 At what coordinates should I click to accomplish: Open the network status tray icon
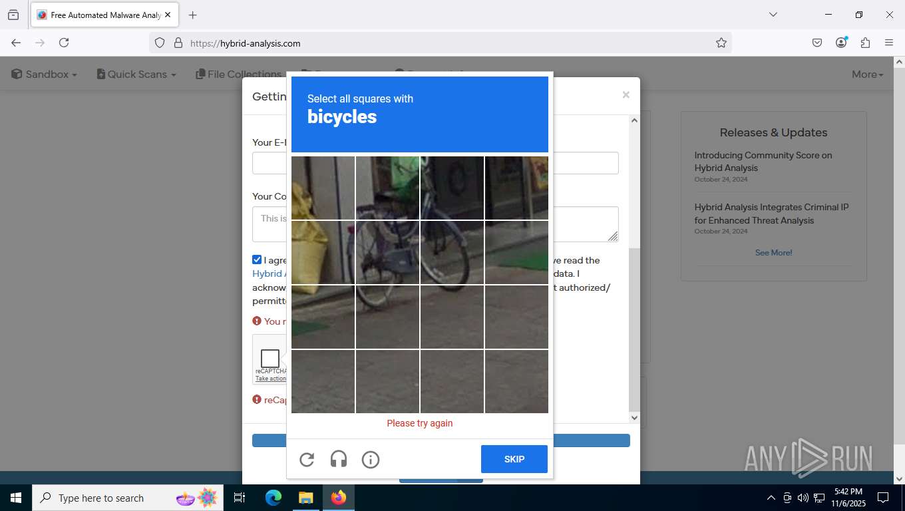point(819,498)
